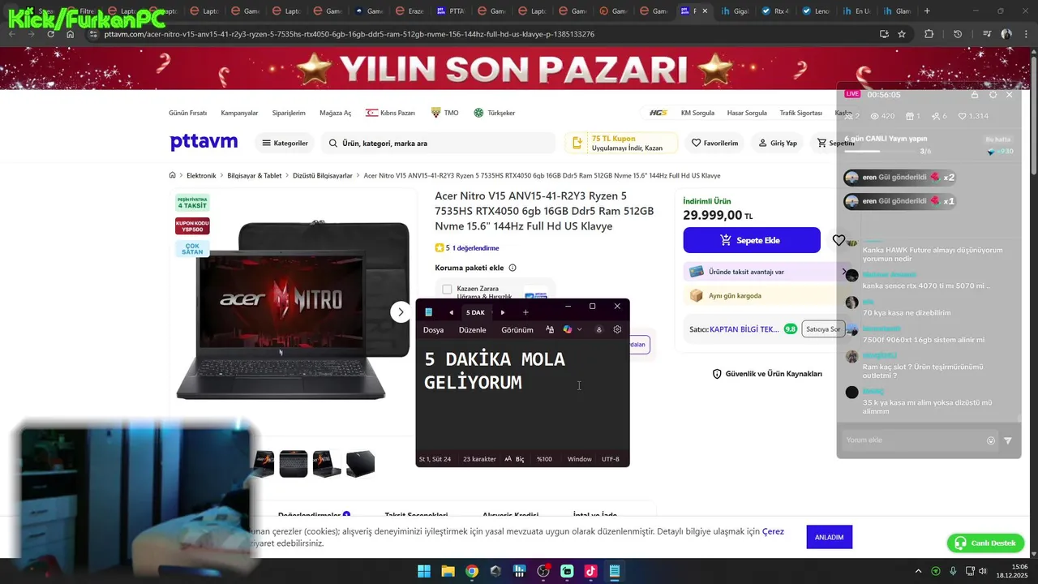Select the keyboard top-view product thumbnail
The height and width of the screenshot is (584, 1038).
coord(294,463)
